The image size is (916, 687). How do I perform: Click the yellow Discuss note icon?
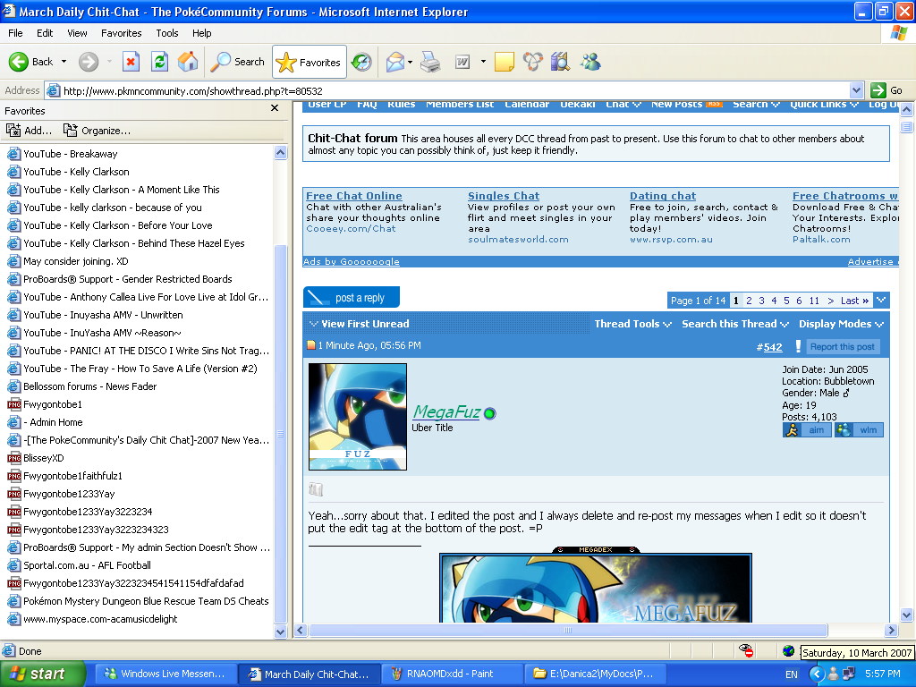pyautogui.click(x=505, y=62)
